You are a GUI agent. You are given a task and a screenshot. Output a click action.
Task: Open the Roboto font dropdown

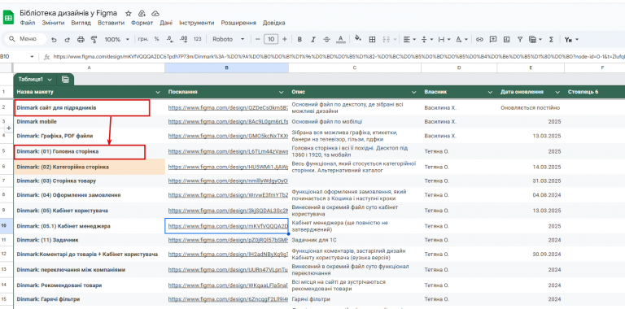[229, 39]
